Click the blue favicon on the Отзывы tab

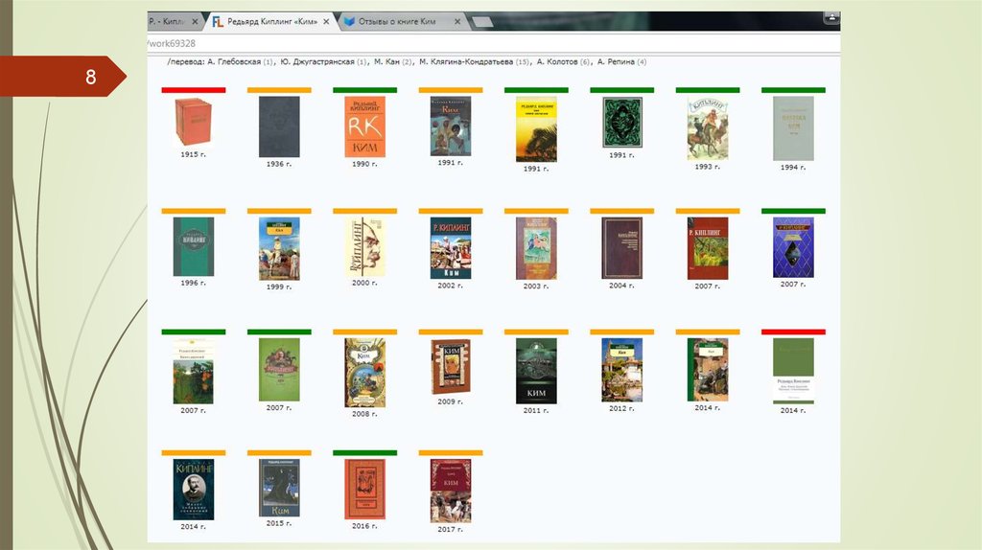point(349,21)
